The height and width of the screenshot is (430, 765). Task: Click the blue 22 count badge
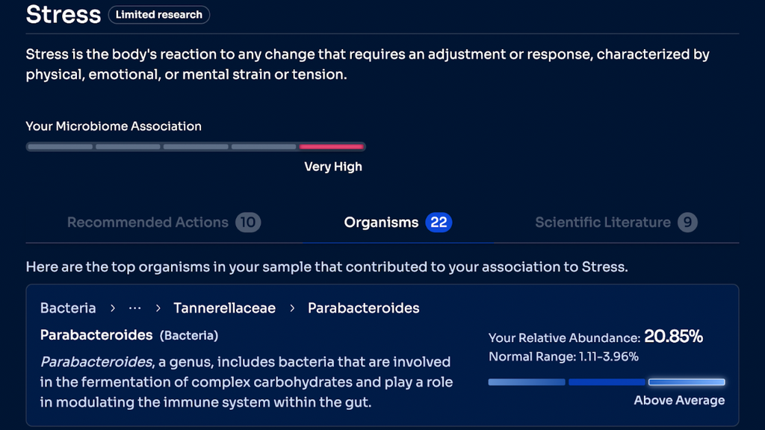[439, 222]
